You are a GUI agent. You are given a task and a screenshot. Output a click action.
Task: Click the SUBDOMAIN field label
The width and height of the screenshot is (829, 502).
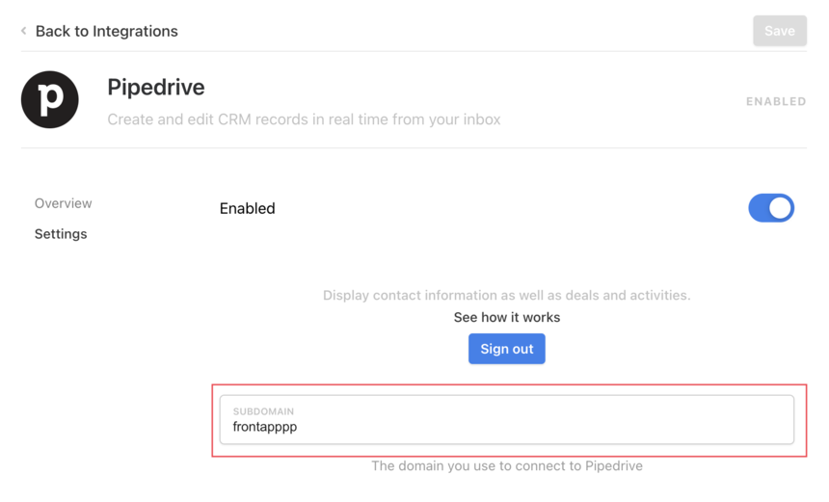tap(263, 411)
